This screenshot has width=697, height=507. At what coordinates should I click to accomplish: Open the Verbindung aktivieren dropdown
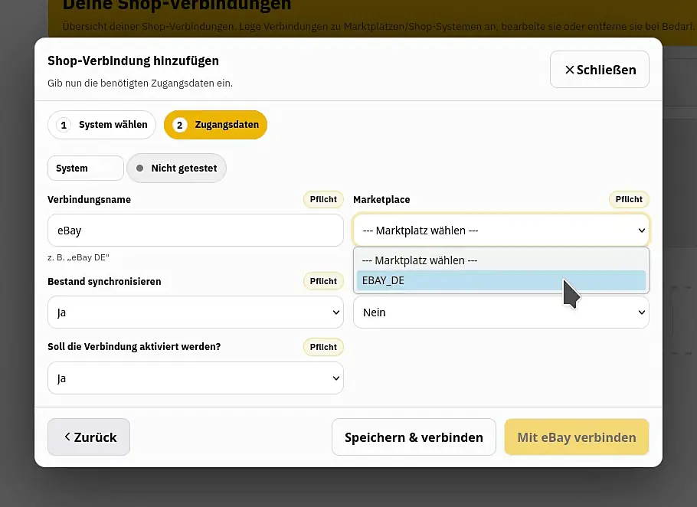[195, 378]
